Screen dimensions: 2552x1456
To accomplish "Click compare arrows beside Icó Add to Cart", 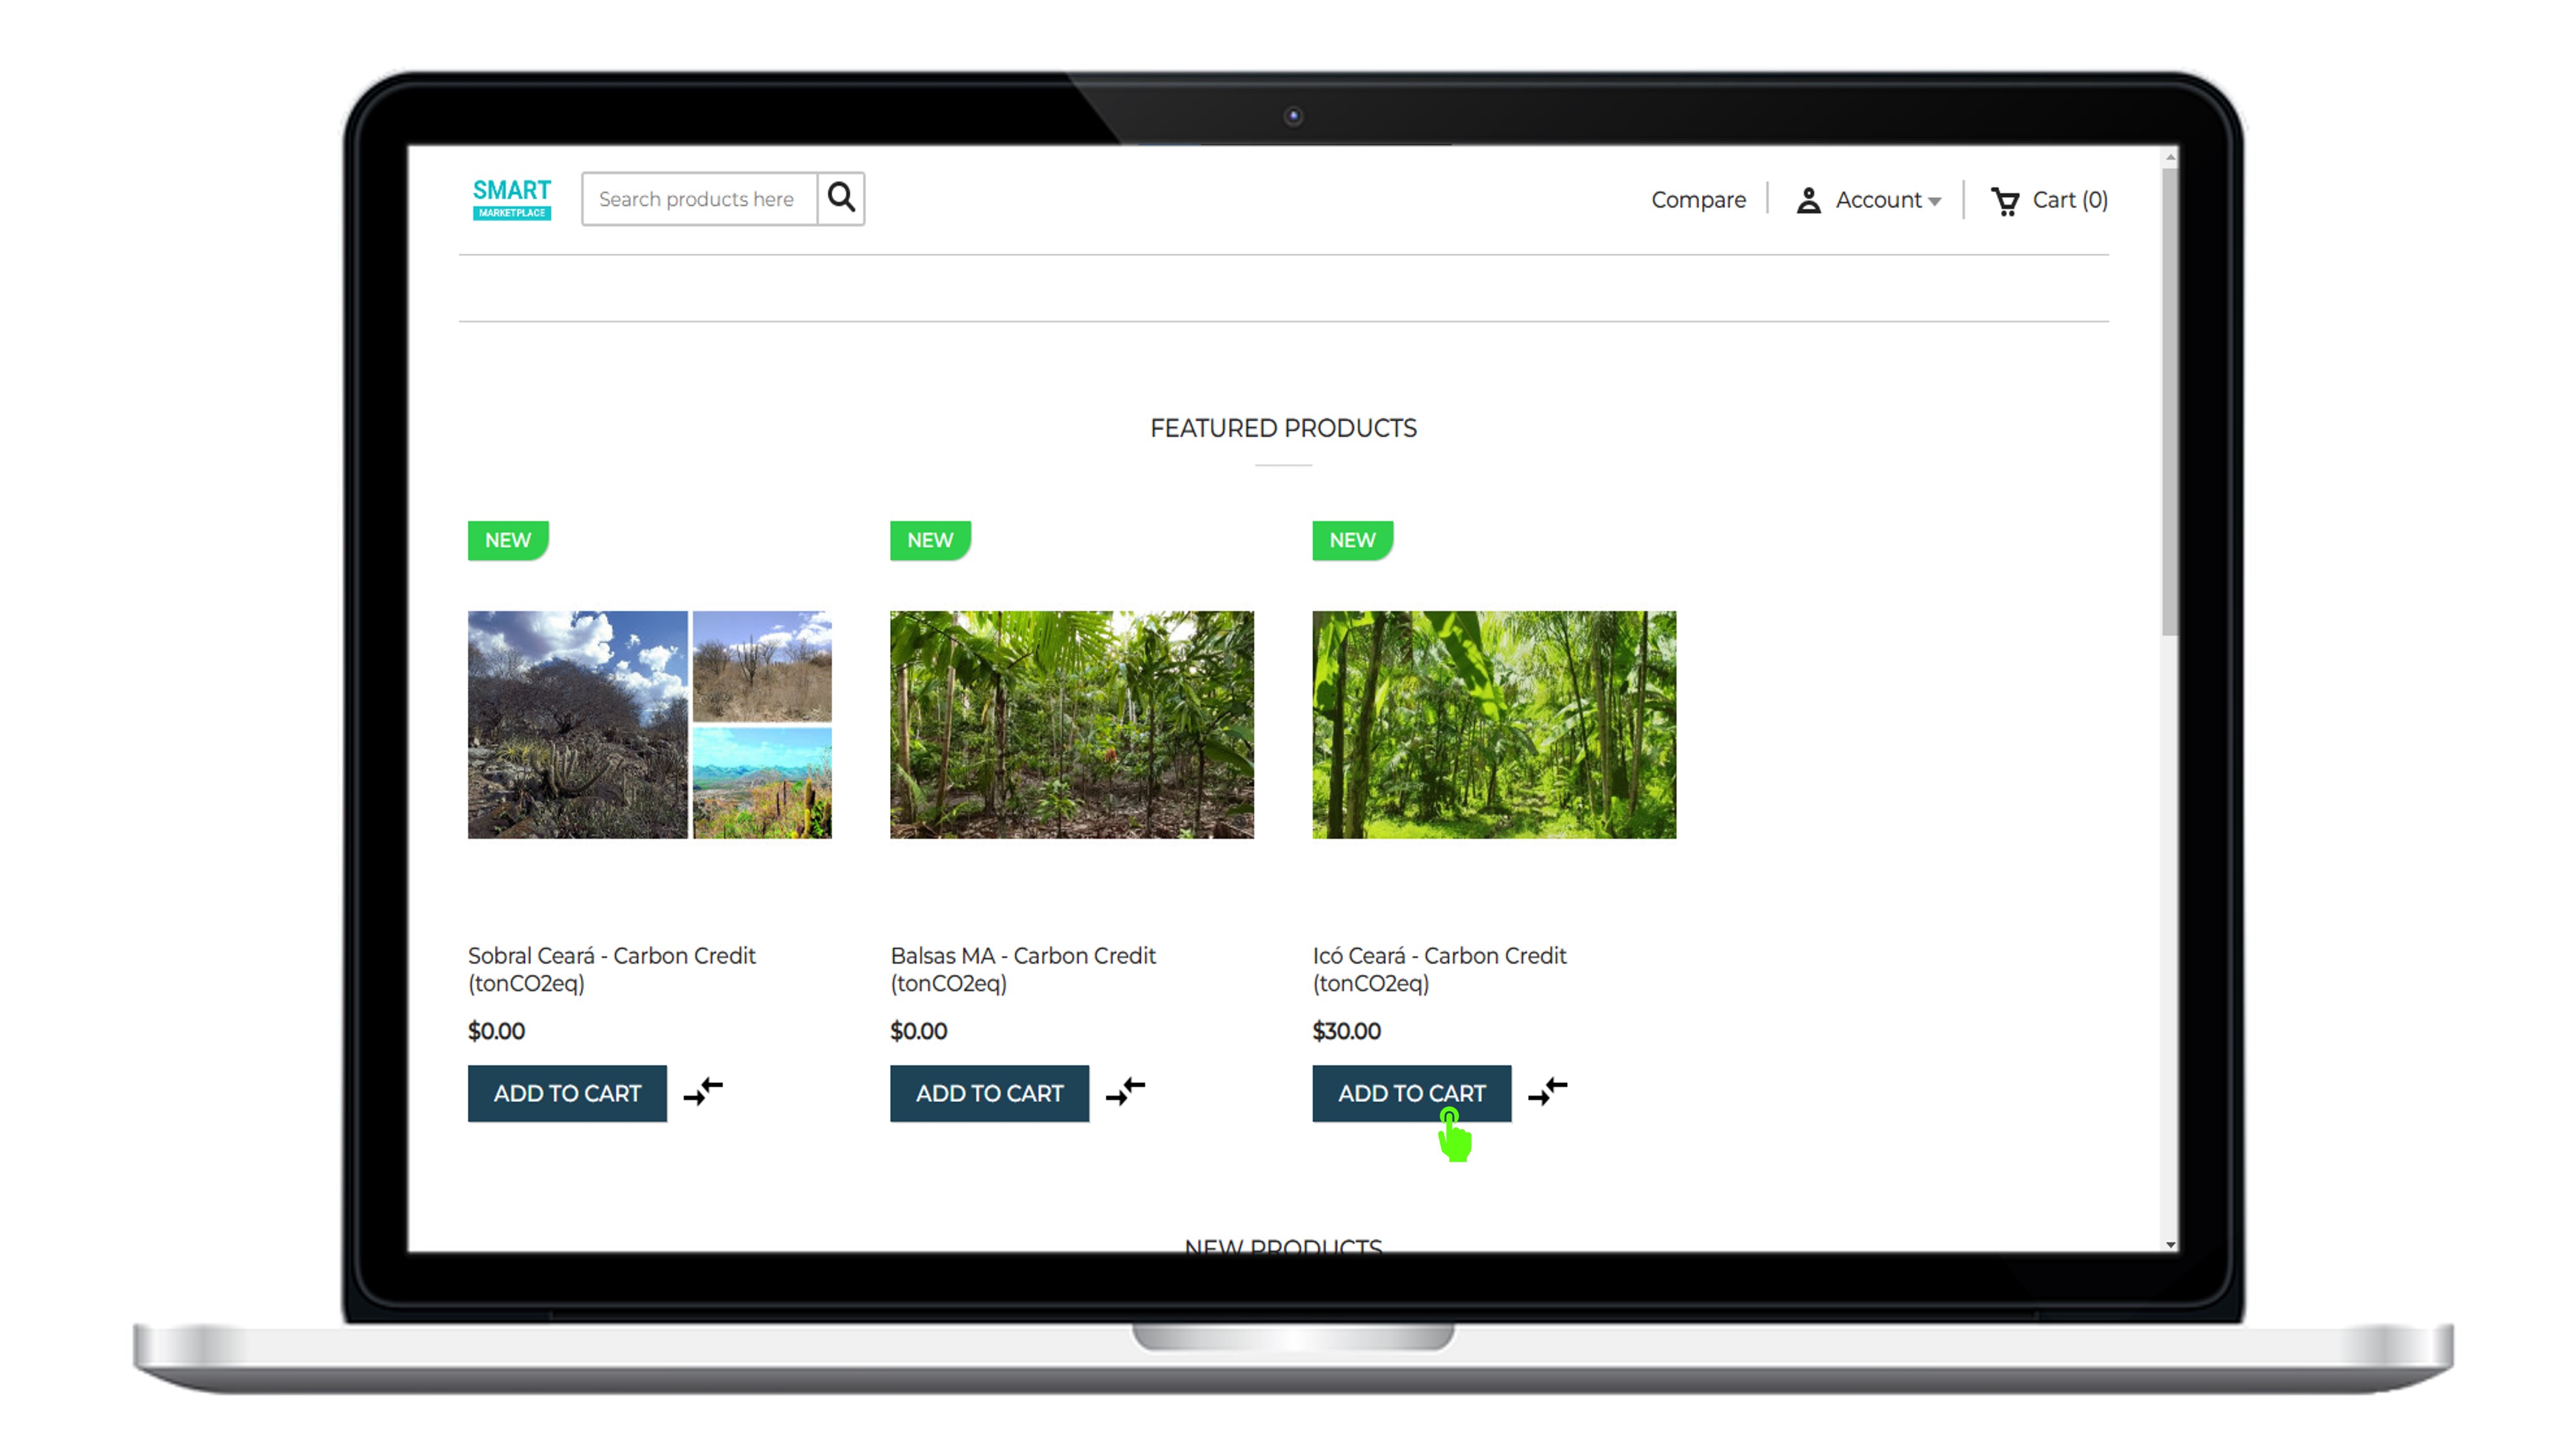I will click(1548, 1093).
